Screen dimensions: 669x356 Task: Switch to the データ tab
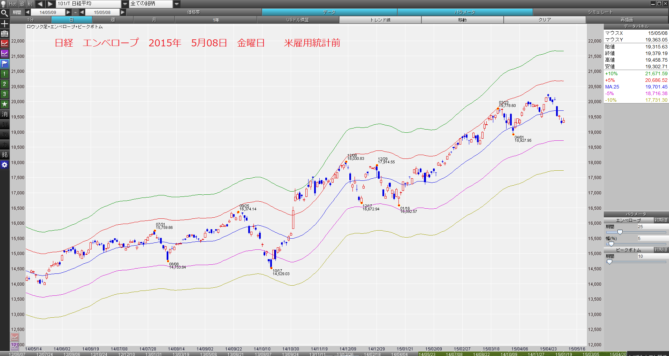(329, 12)
